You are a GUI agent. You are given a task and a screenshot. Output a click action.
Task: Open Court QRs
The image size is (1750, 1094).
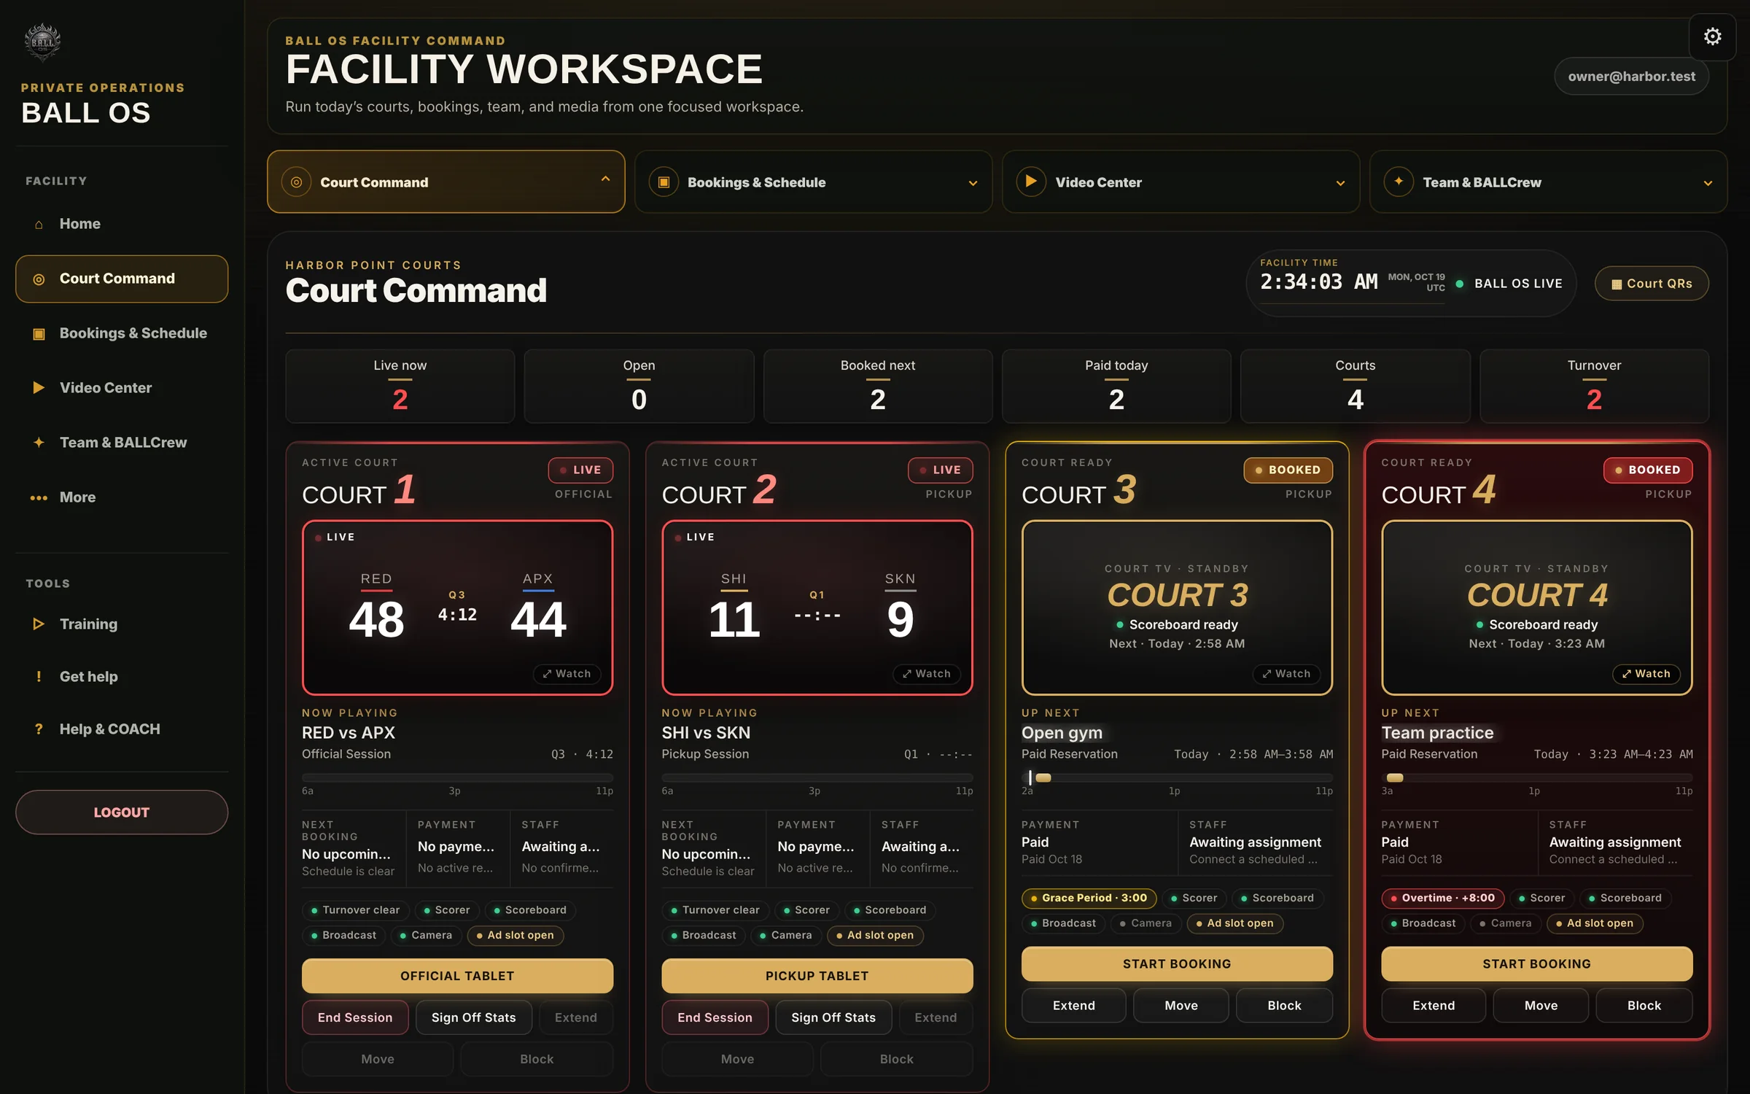tap(1652, 284)
